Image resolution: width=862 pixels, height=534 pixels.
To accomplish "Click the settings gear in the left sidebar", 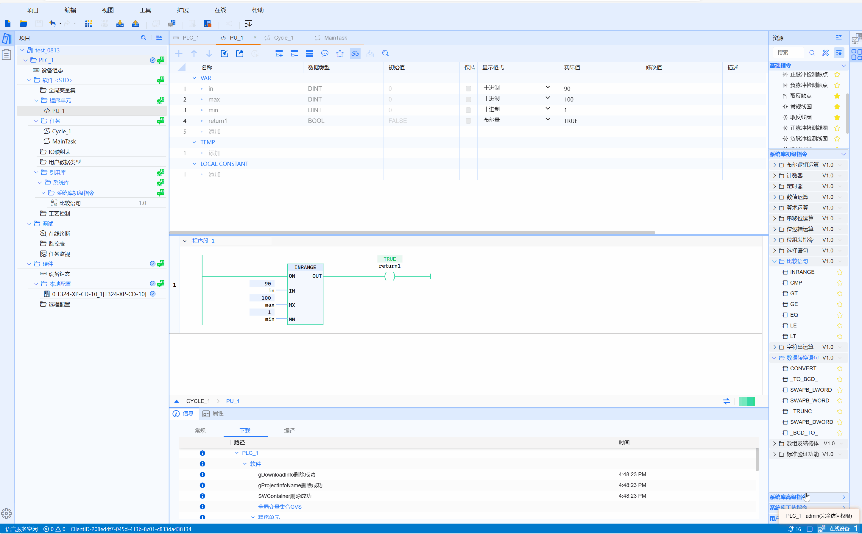I will tap(6, 513).
